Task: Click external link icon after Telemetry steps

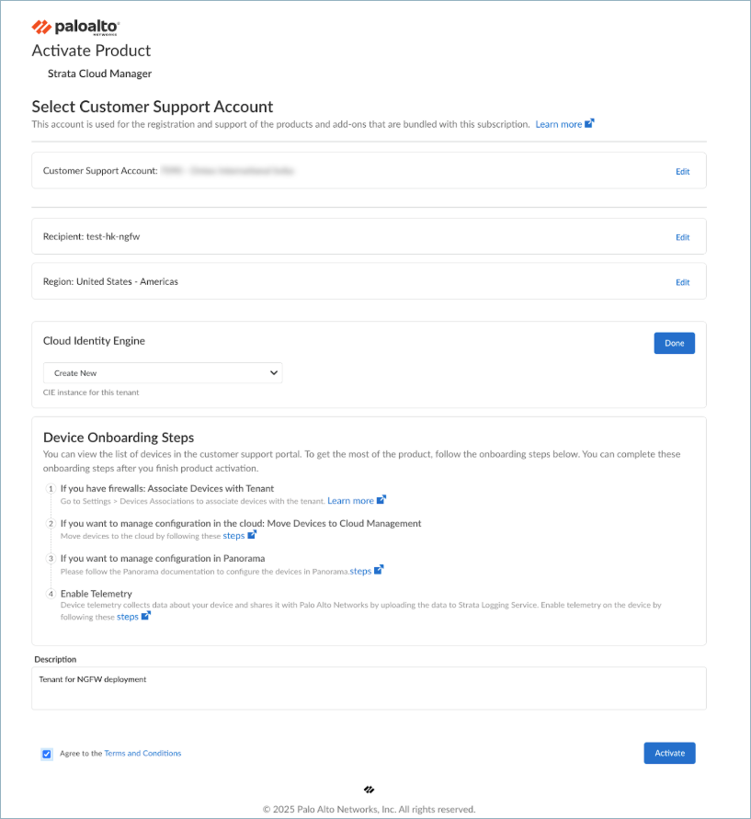Action: click(x=146, y=617)
